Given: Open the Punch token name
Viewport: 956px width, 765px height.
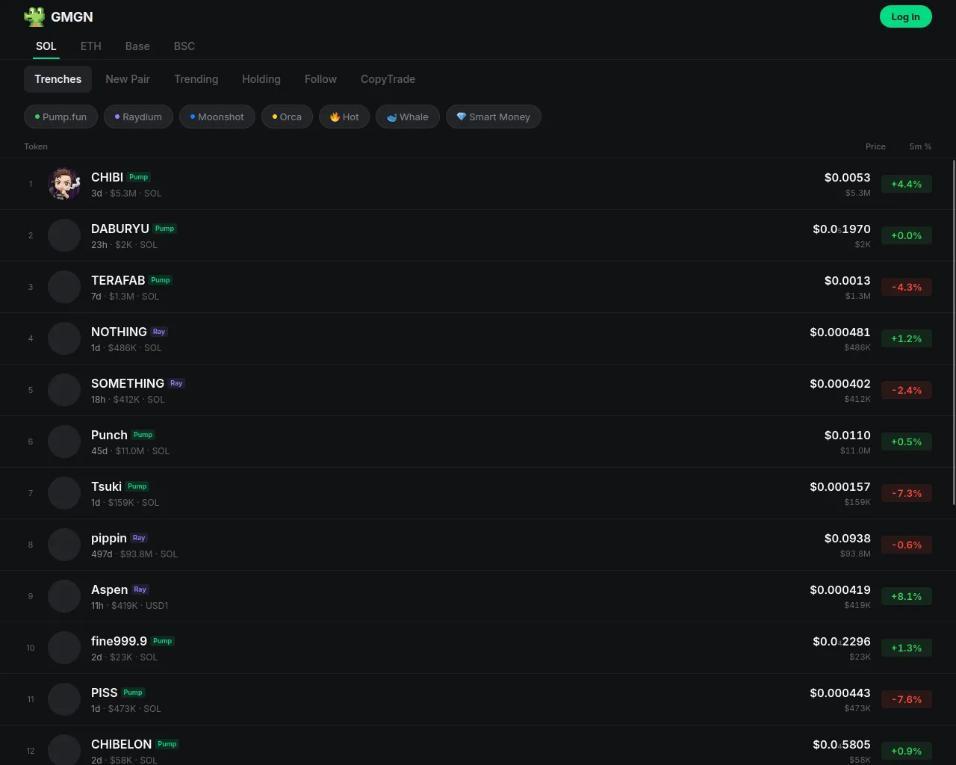Looking at the screenshot, I should click(x=109, y=435).
